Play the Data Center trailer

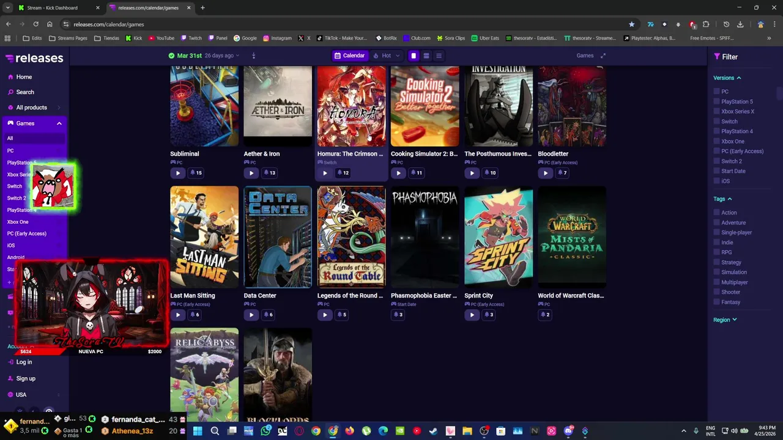pyautogui.click(x=251, y=315)
